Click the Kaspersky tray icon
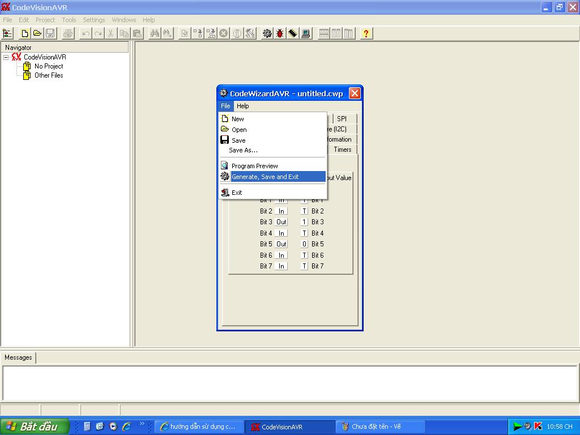 pos(538,427)
